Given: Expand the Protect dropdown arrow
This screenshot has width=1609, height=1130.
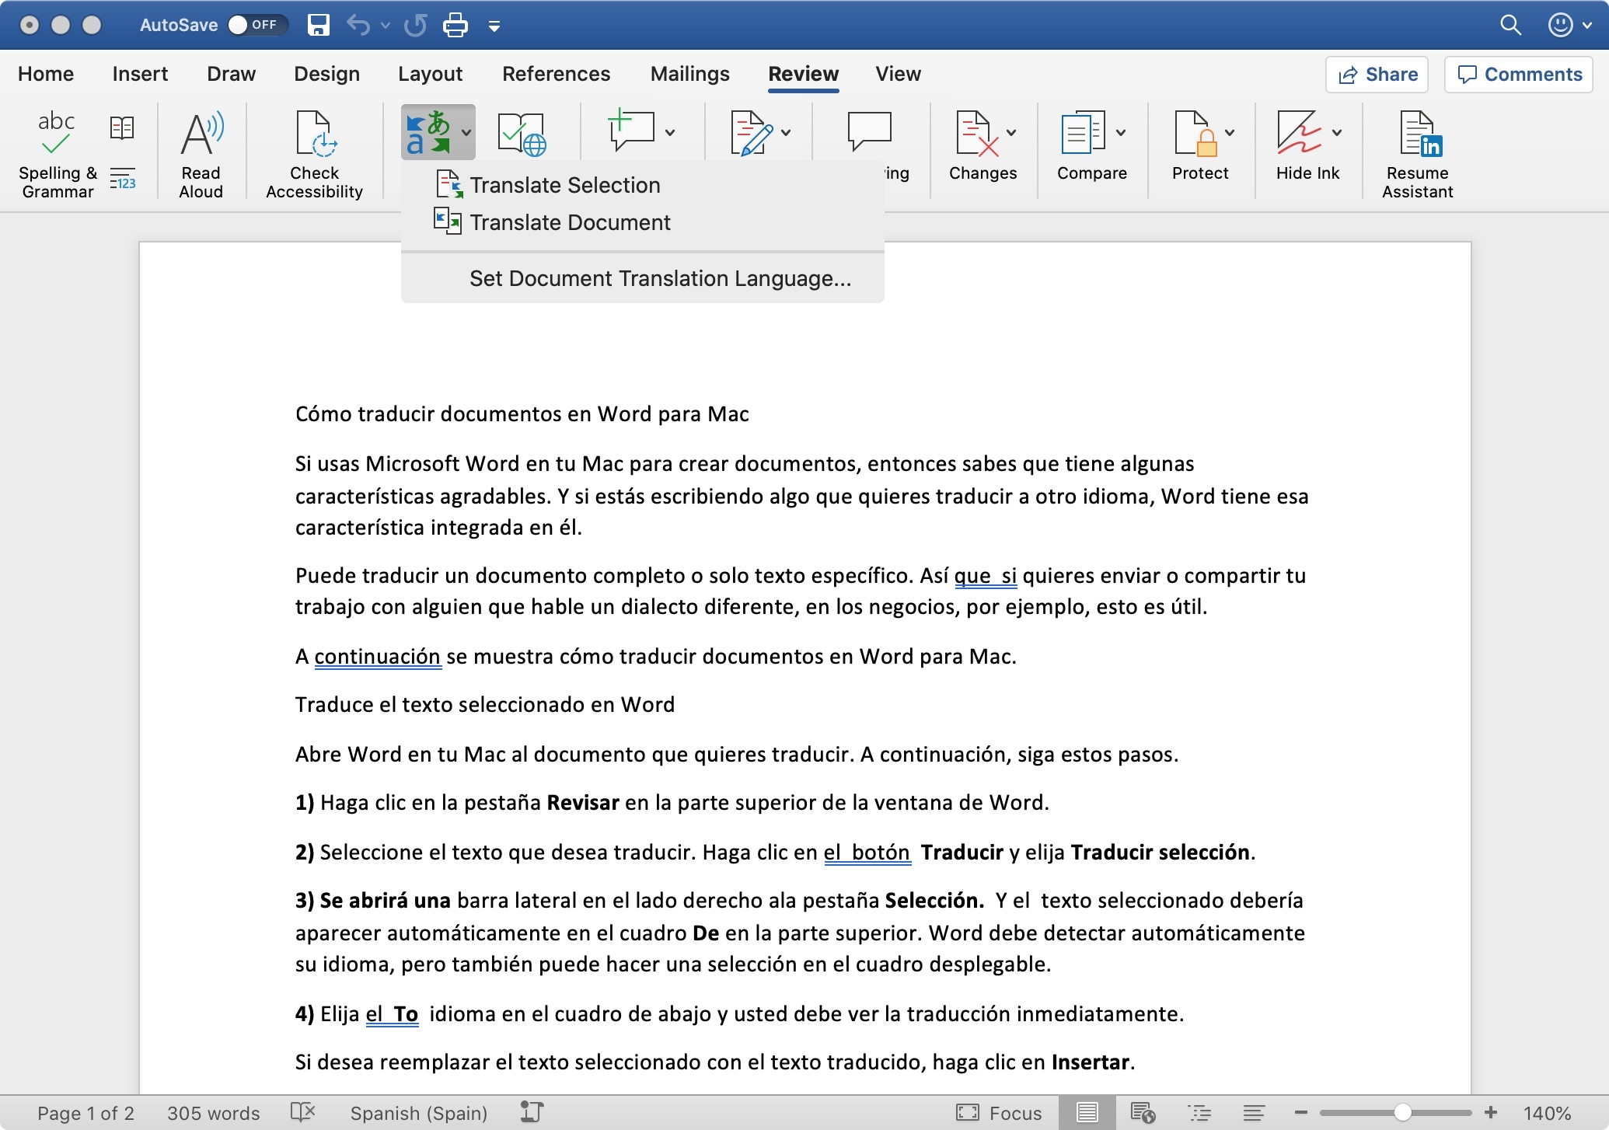Looking at the screenshot, I should coord(1230,133).
